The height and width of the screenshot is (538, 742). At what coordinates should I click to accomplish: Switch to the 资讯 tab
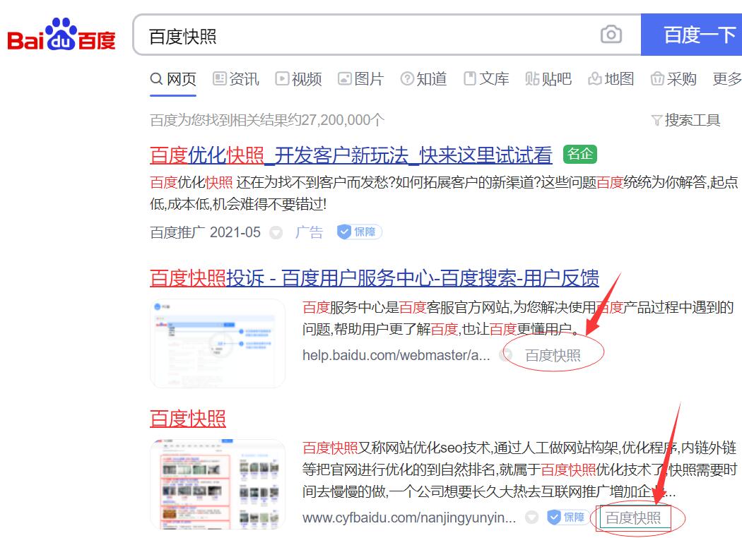click(235, 79)
